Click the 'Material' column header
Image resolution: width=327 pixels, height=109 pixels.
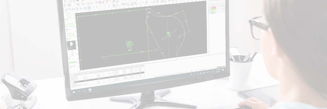pos(100,71)
